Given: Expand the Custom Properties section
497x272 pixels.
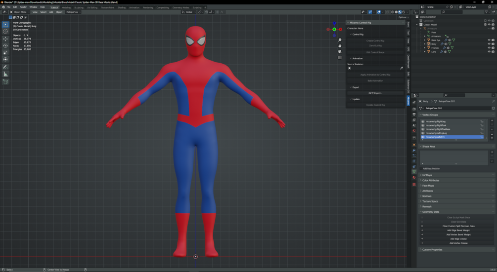Looking at the screenshot, I should coord(432,250).
